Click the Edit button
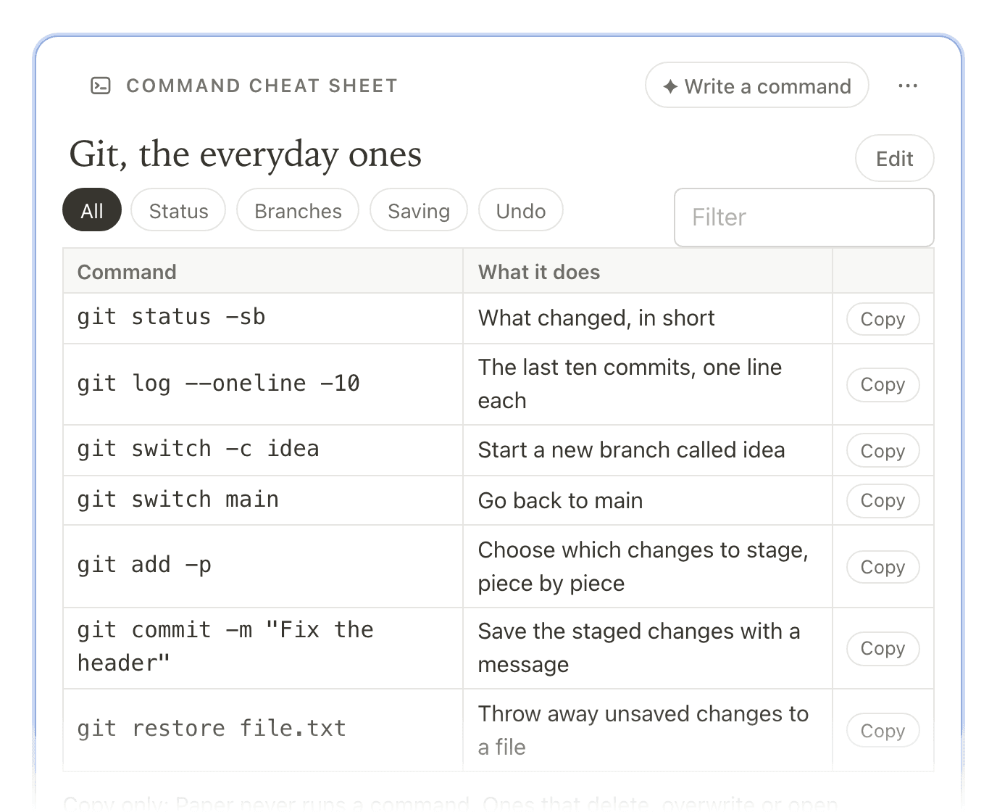The height and width of the screenshot is (812, 997). coord(894,158)
